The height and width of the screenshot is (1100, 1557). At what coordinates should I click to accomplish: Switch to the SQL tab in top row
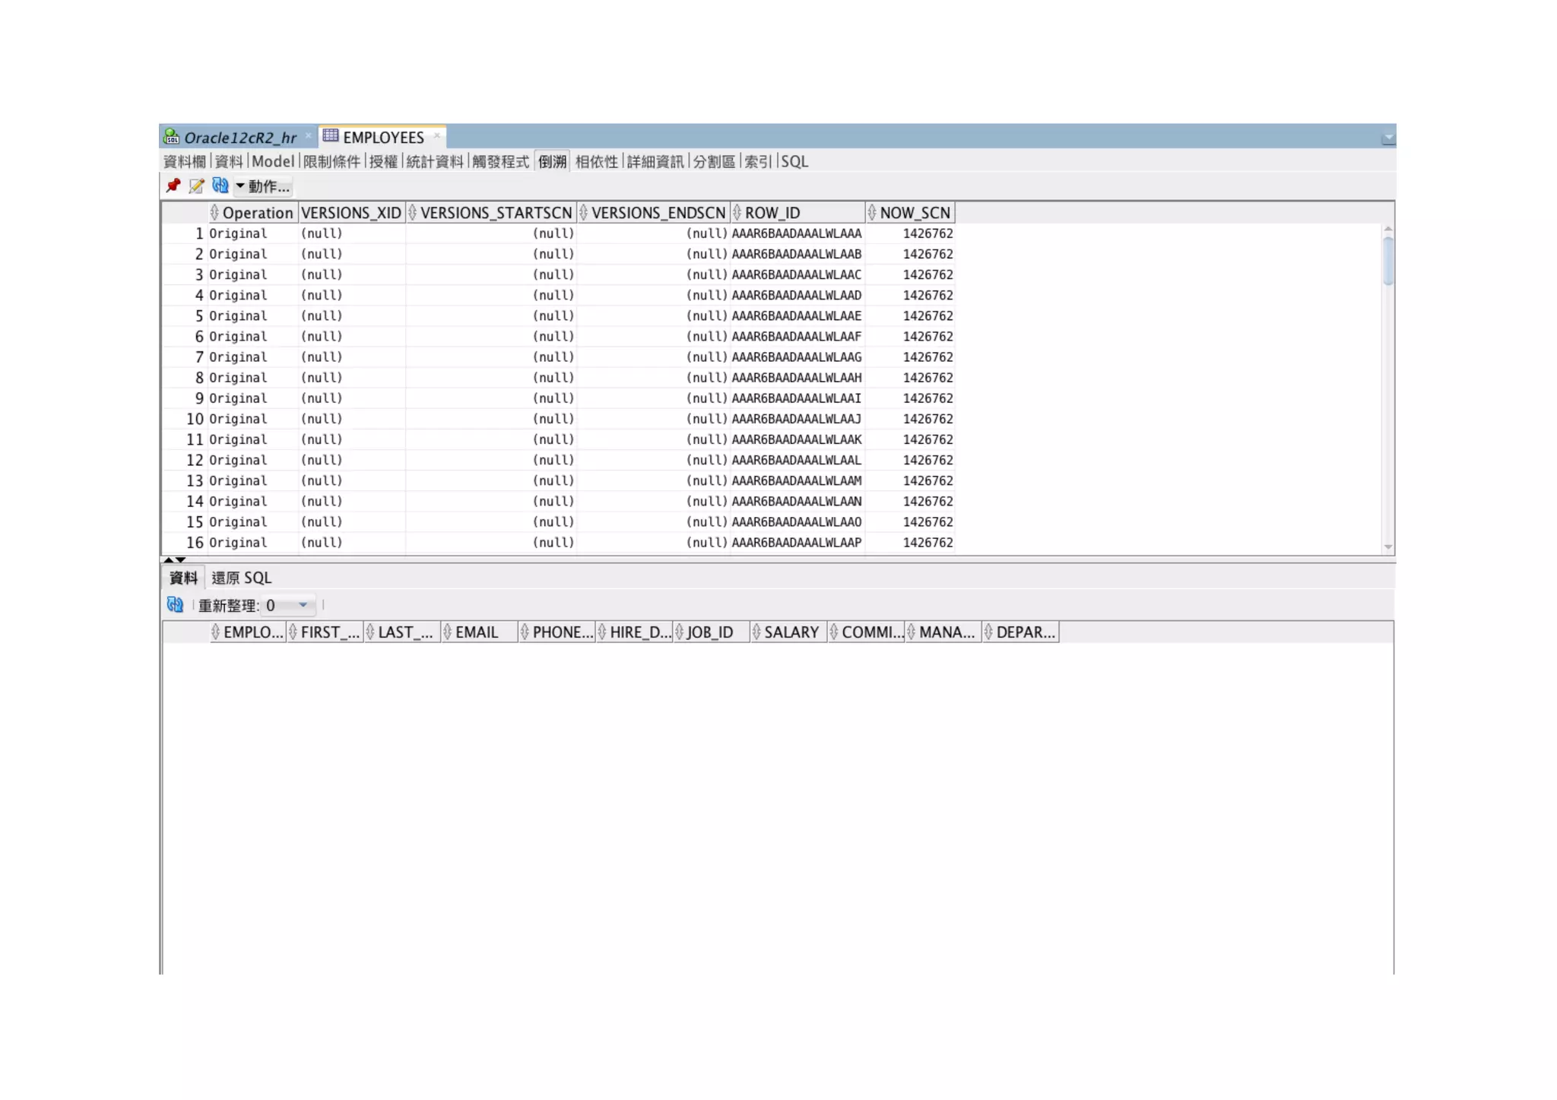[794, 161]
